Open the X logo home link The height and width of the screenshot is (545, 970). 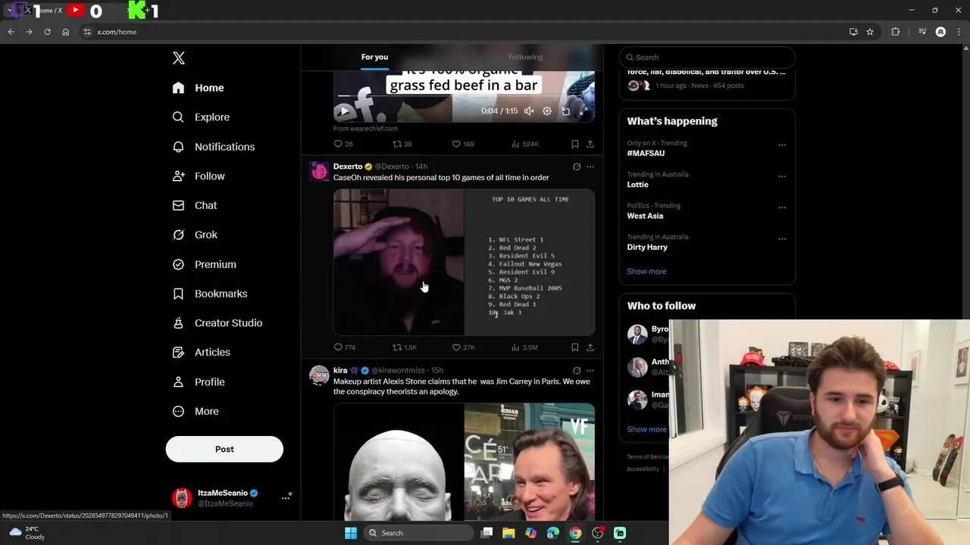(179, 58)
